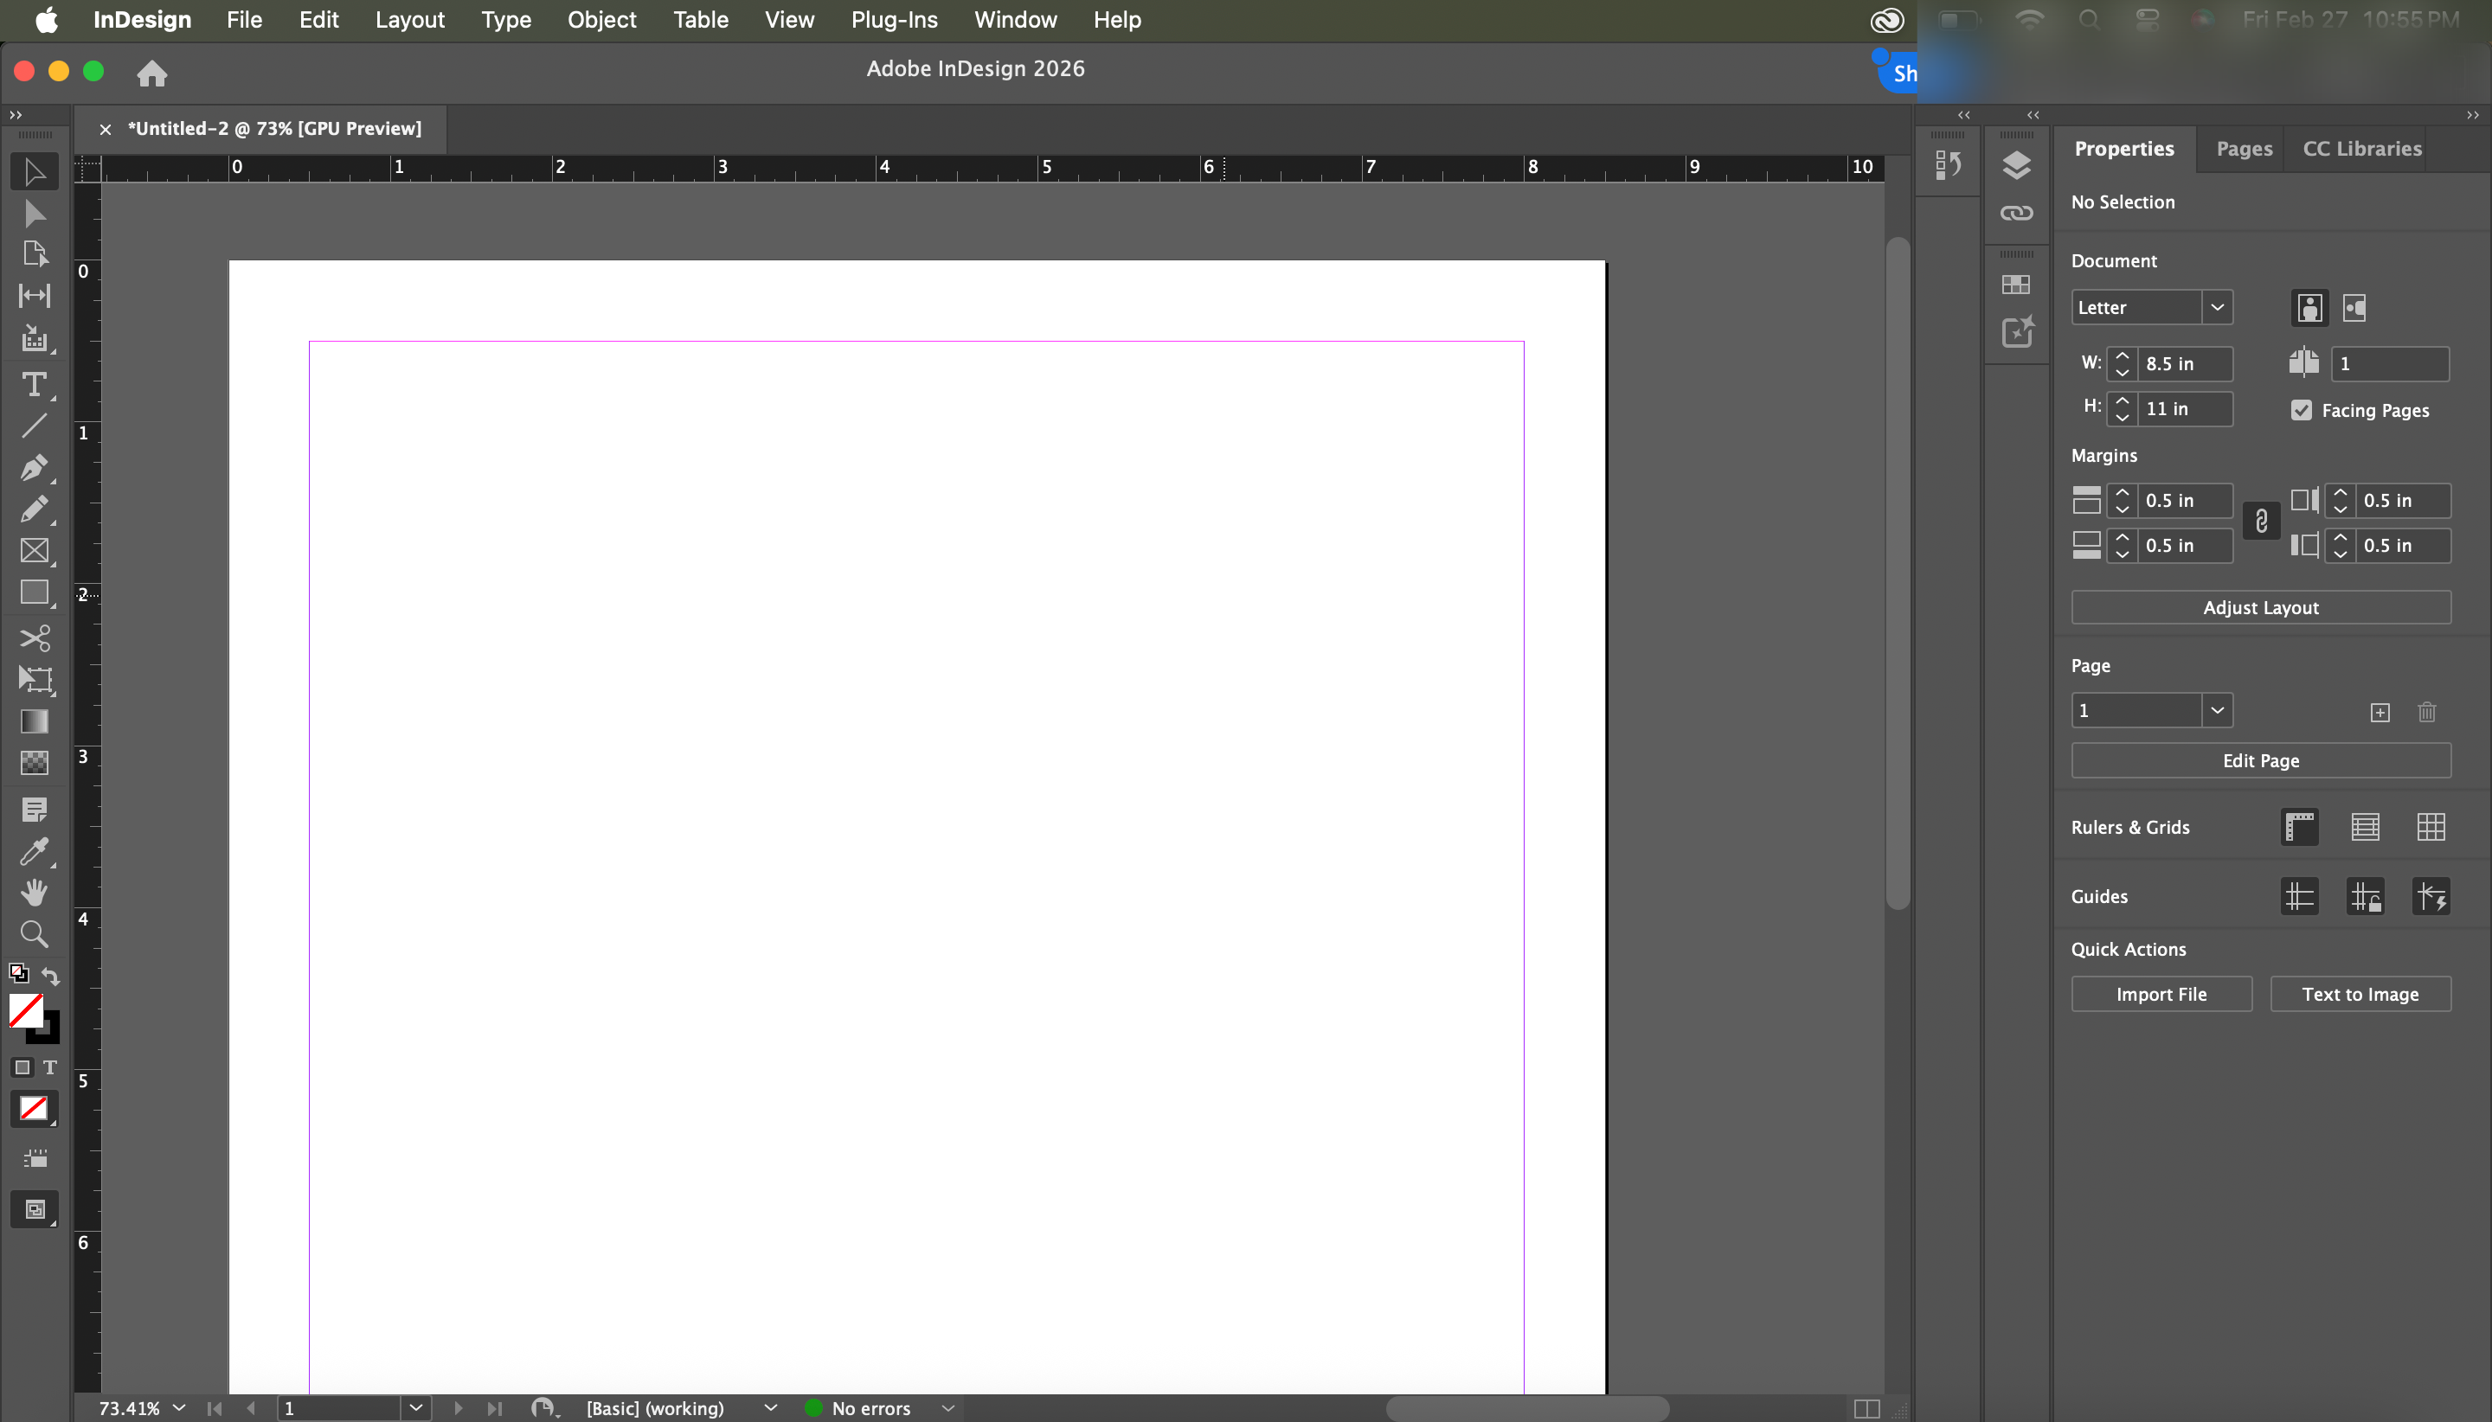Viewport: 2492px width, 1422px height.
Task: Open the Layers panel icon
Action: [2016, 166]
